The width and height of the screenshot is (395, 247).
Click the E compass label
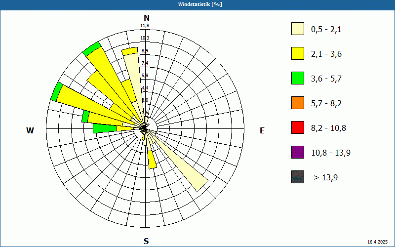(x=262, y=130)
